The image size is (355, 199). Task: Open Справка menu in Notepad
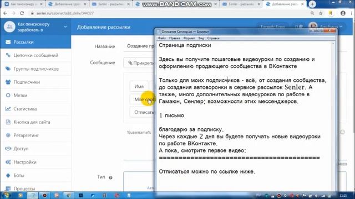point(213,38)
